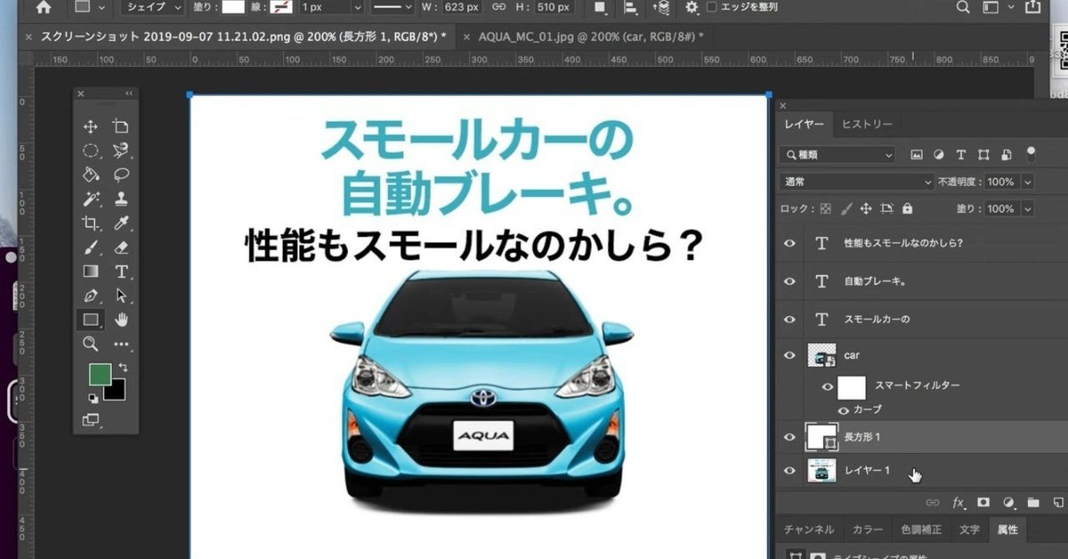
Task: Enable the エッジを整列 checkbox
Action: point(712,7)
